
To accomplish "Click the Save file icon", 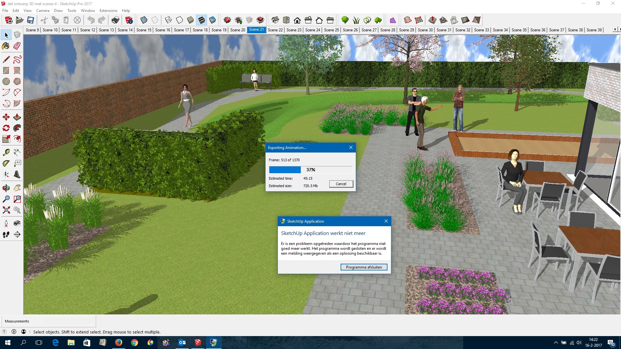I will pyautogui.click(x=30, y=20).
